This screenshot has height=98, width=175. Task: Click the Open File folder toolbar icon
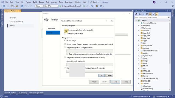(16, 6)
